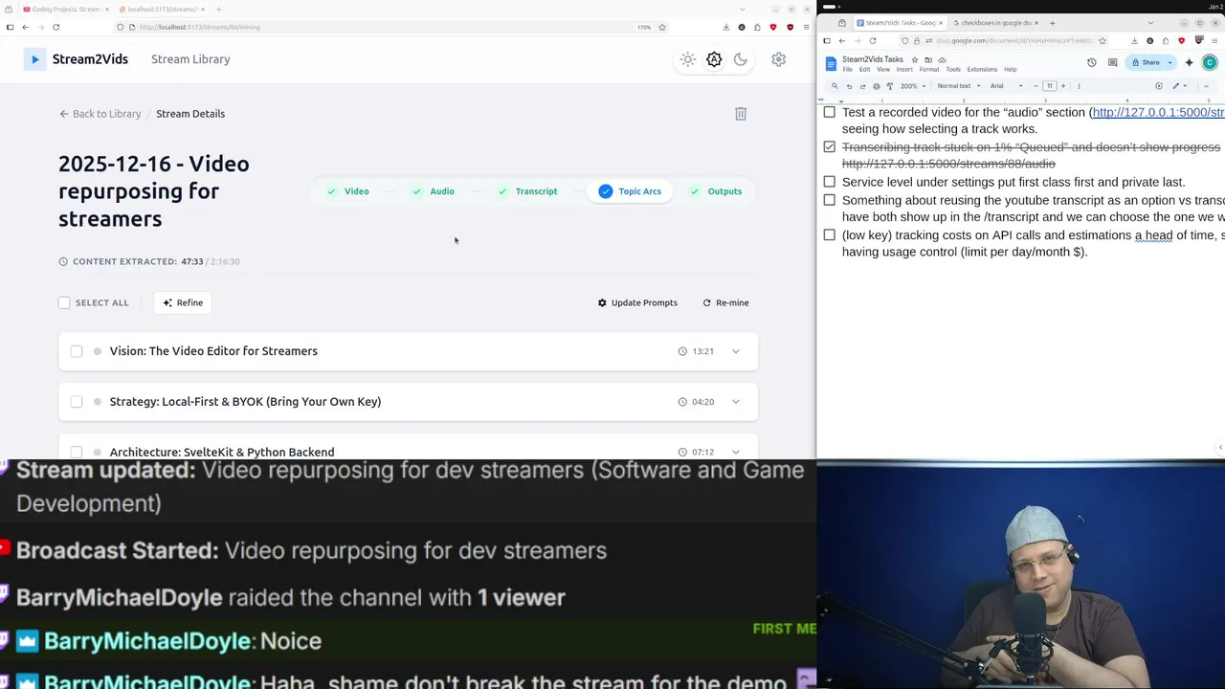Select the auto theme icon
Screen dimensions: 1225x689
pos(714,59)
